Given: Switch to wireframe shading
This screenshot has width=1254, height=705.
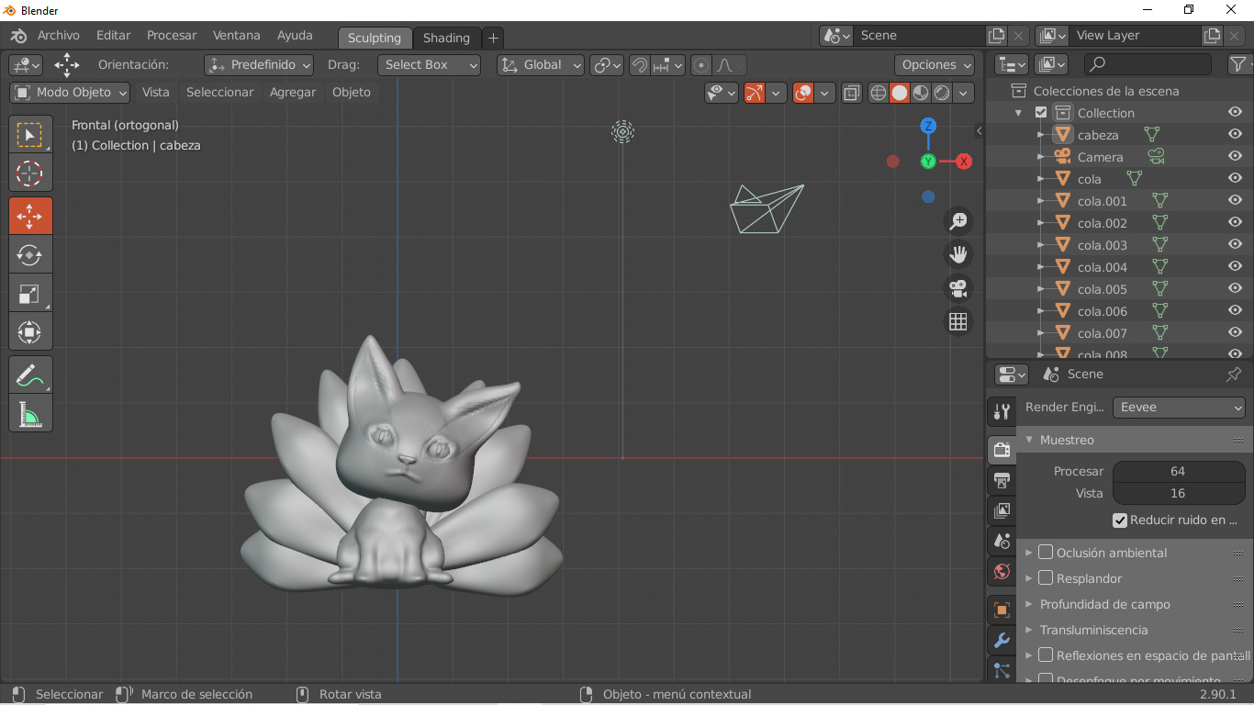Looking at the screenshot, I should pos(879,93).
